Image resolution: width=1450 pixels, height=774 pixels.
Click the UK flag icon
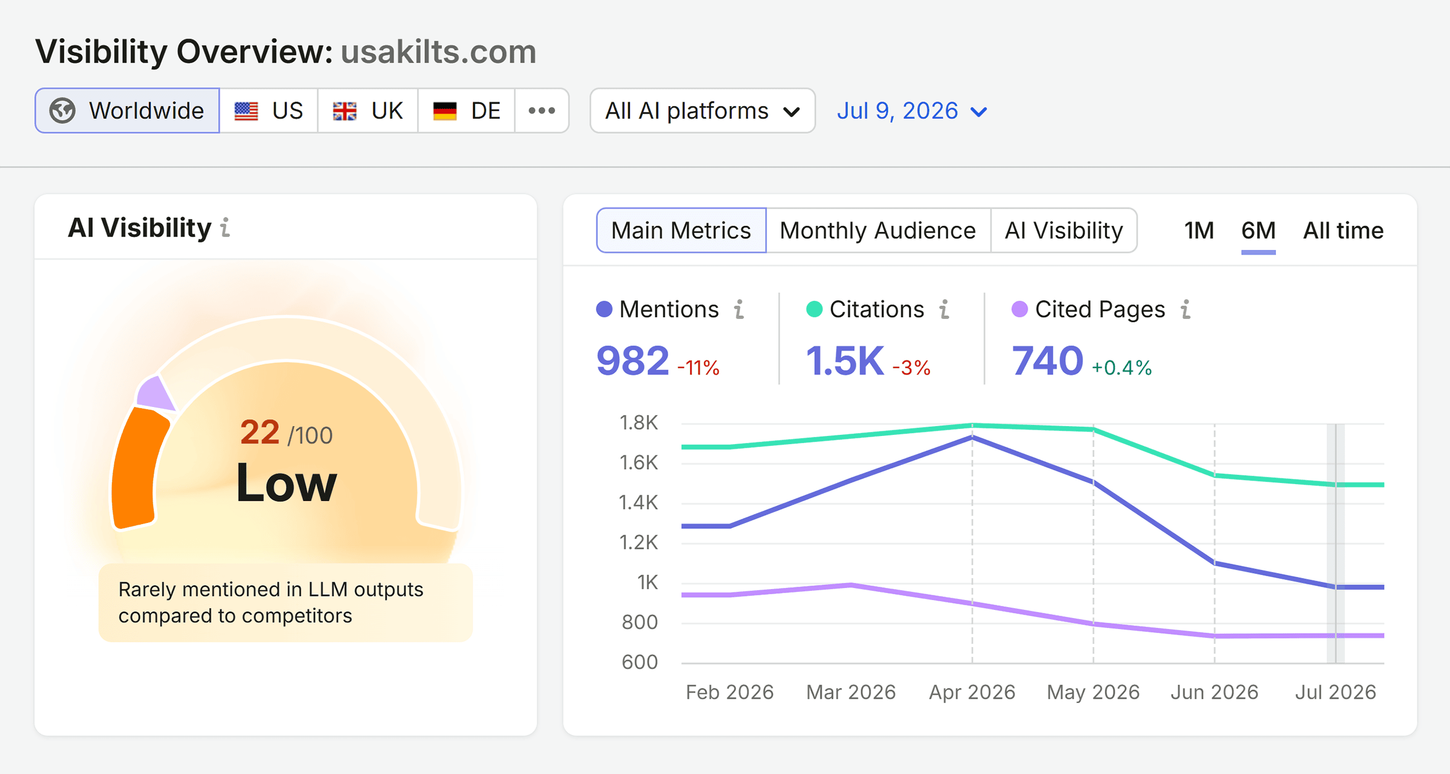coord(345,111)
